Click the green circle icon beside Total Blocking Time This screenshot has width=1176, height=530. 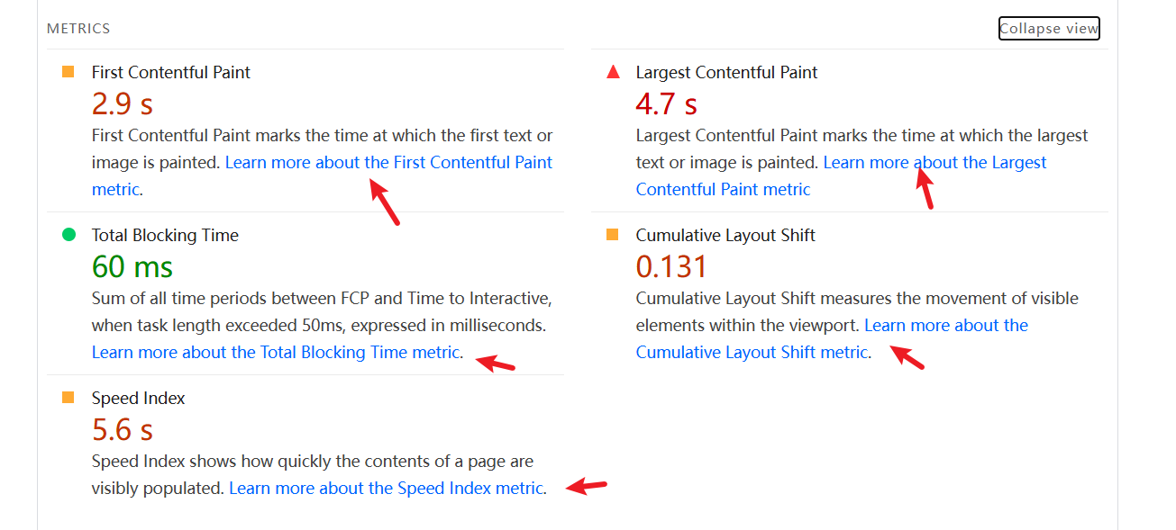pyautogui.click(x=68, y=235)
